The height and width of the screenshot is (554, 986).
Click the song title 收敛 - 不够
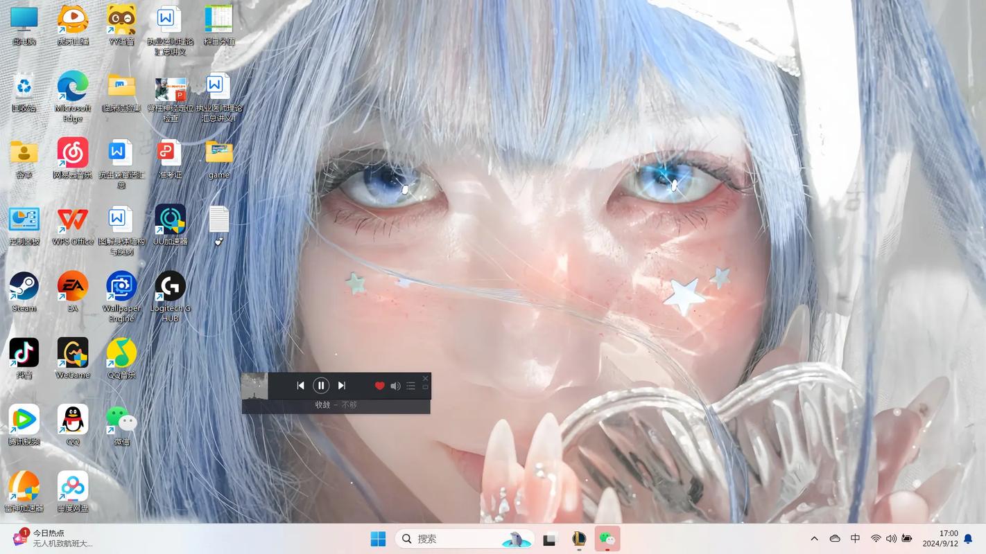pos(336,404)
